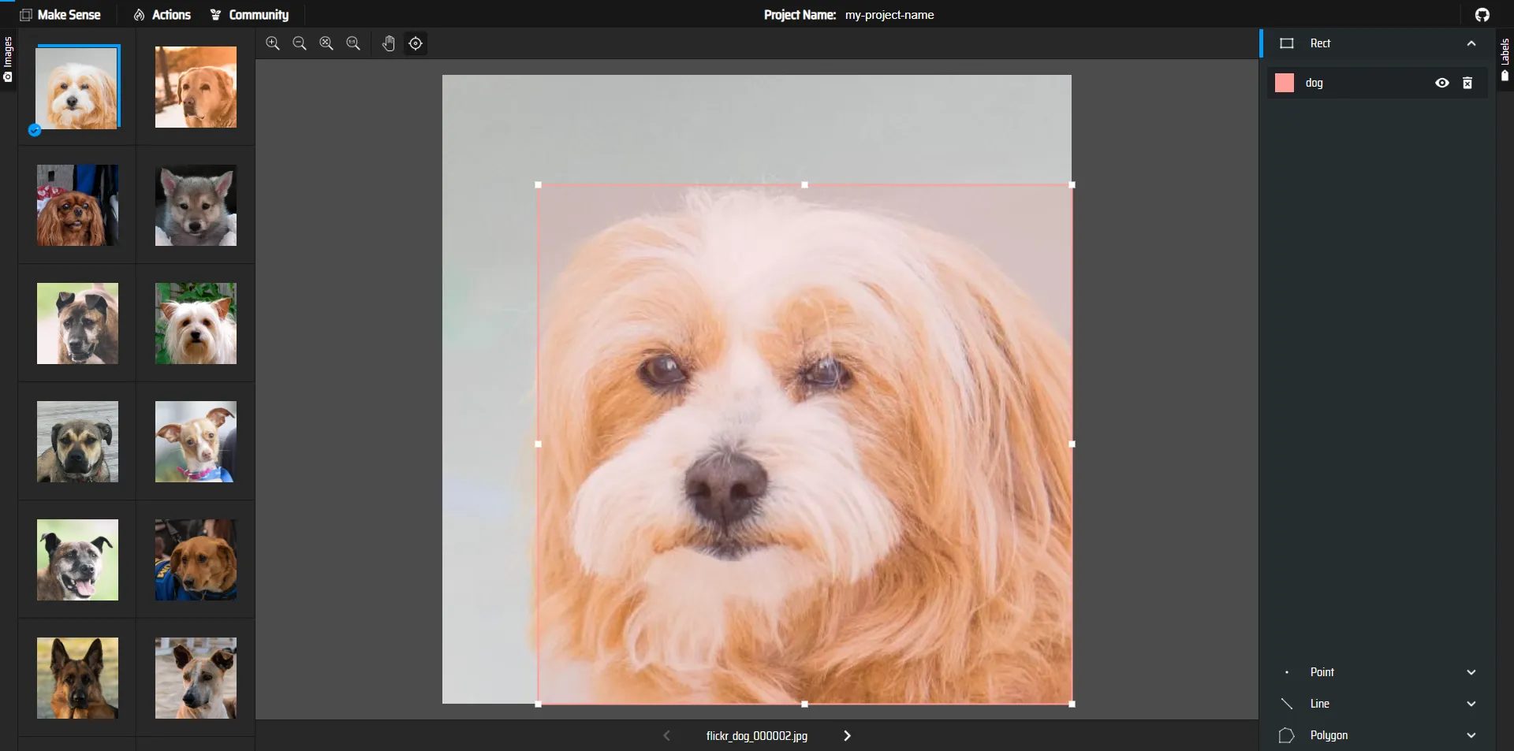This screenshot has height=751, width=1514.
Task: Select the chihuahua with pink collar thumbnail
Action: [x=196, y=441]
